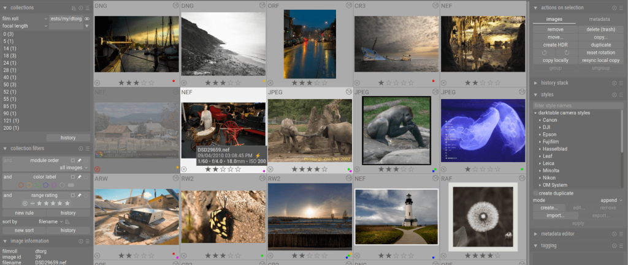Image resolution: width=628 pixels, height=265 pixels.
Task: Switch to the metadata tab
Action: click(600, 19)
